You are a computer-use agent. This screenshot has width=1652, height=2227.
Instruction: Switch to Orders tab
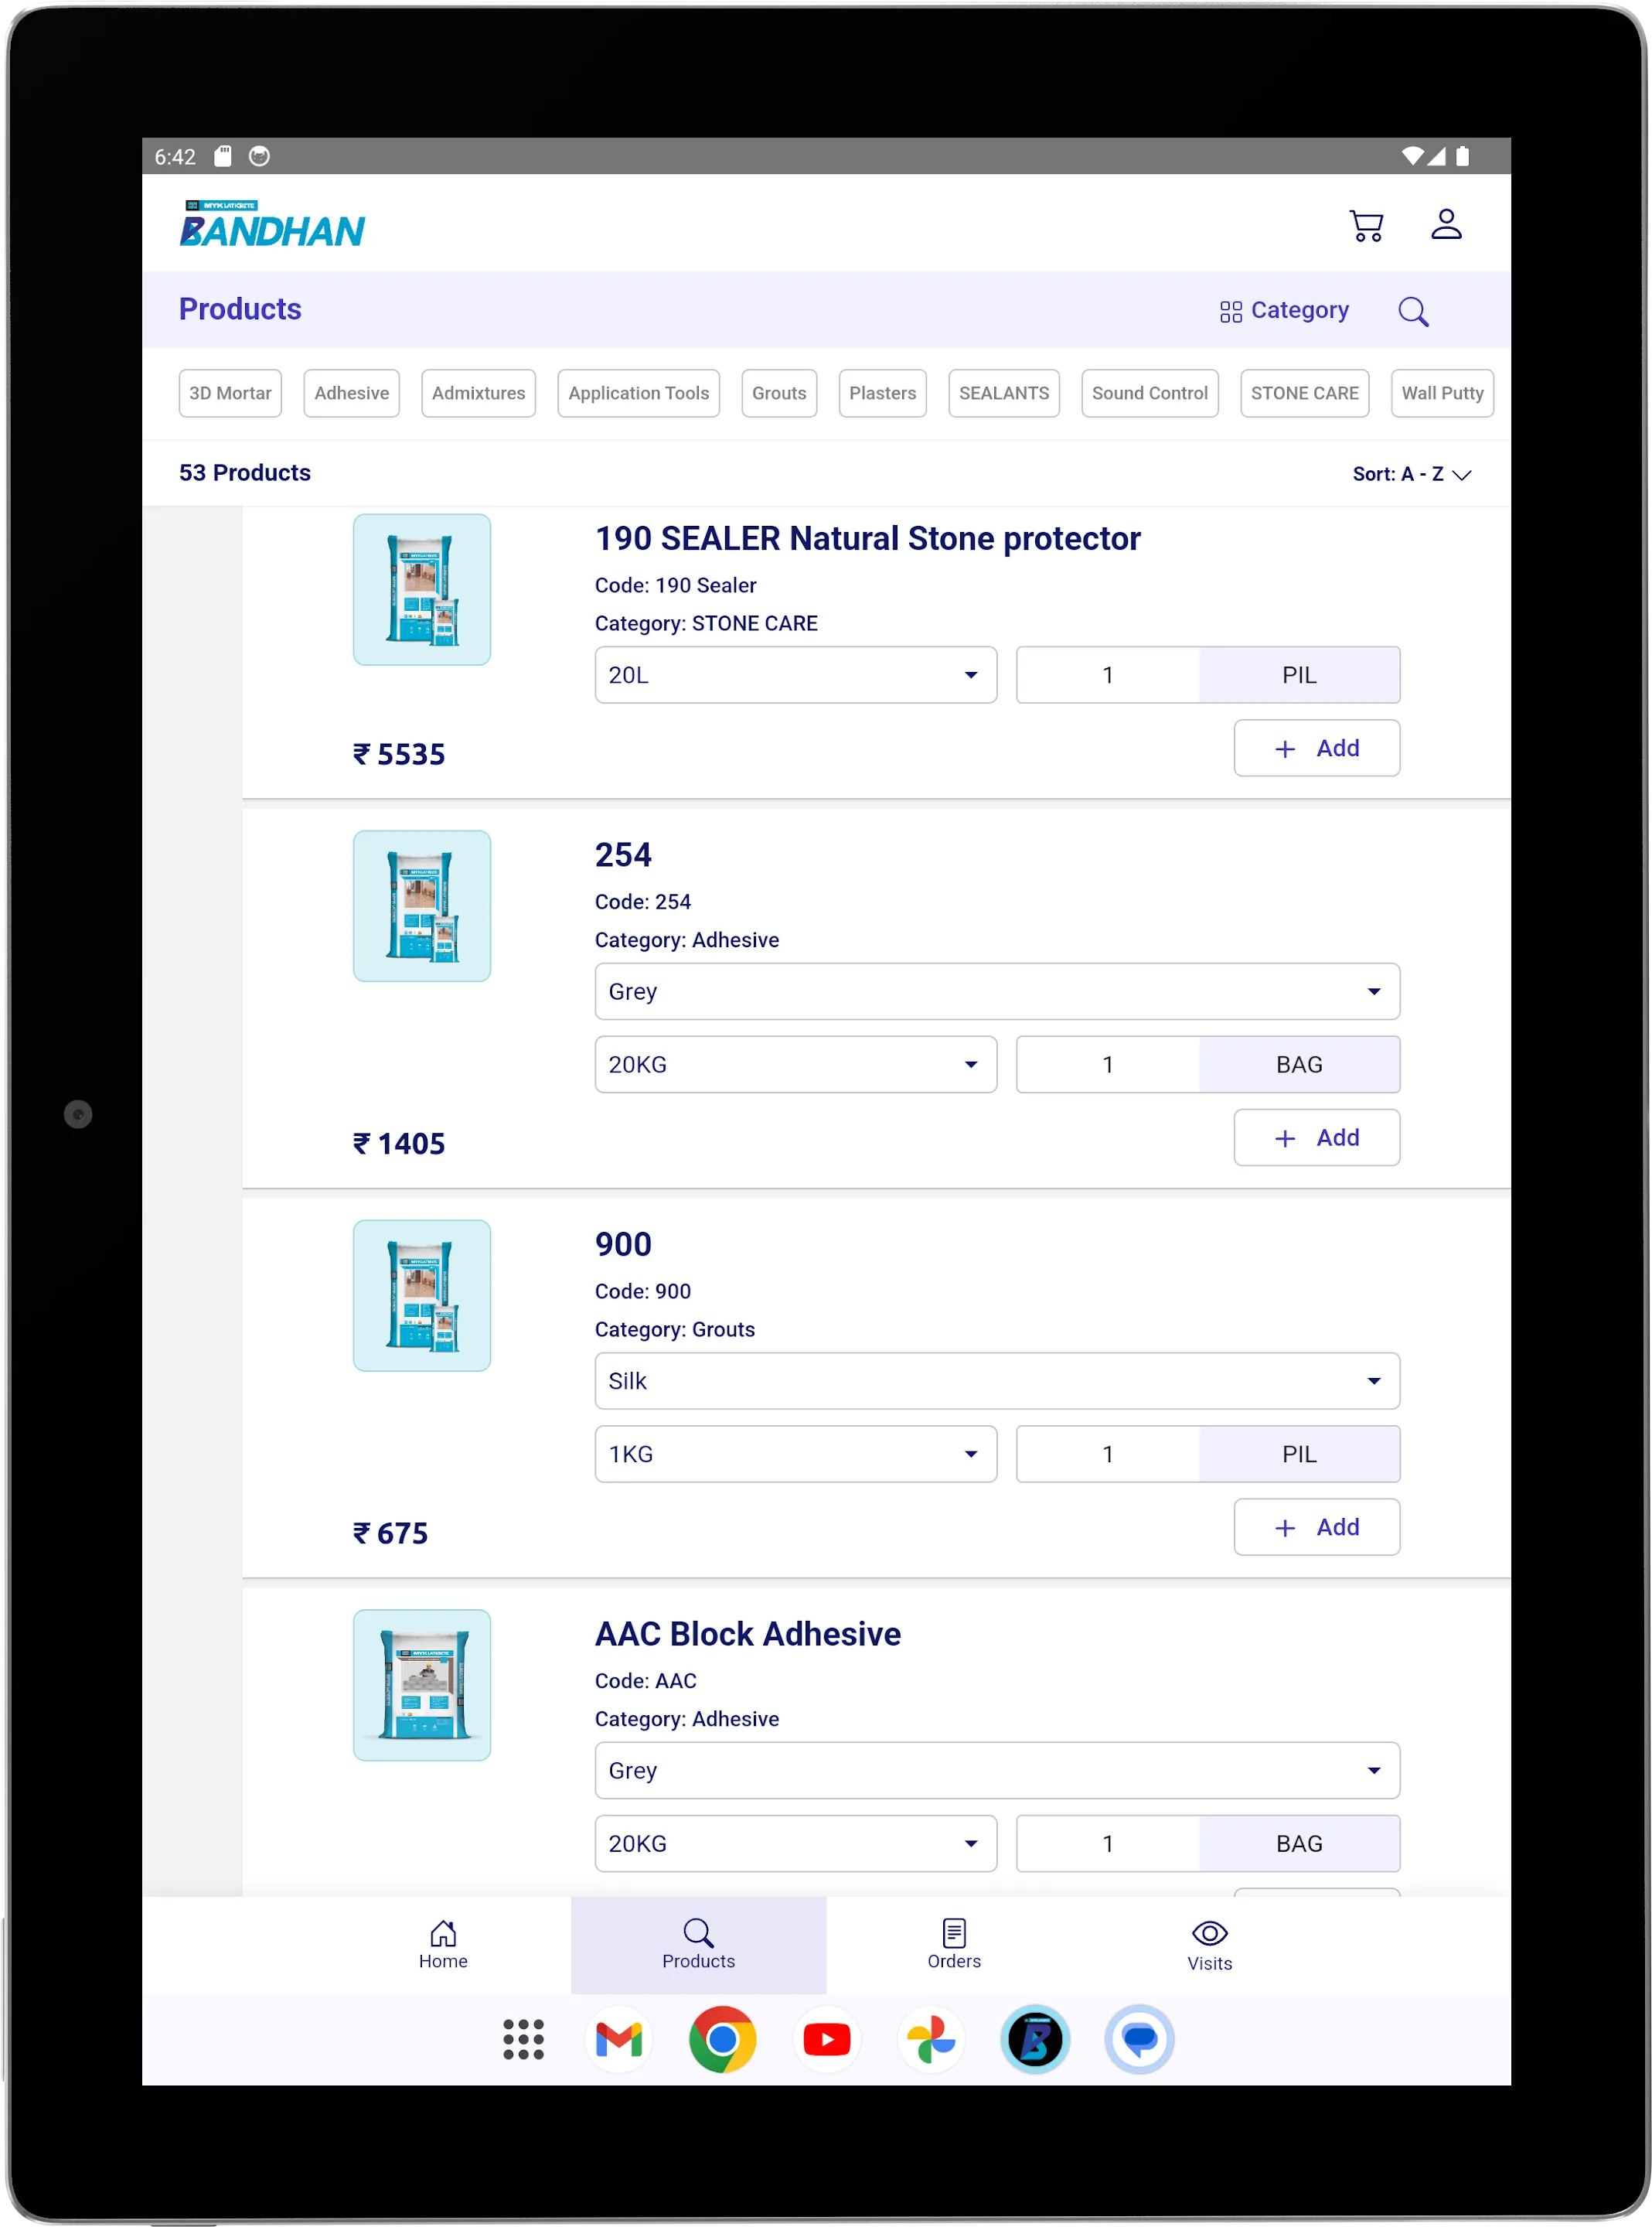tap(953, 1944)
